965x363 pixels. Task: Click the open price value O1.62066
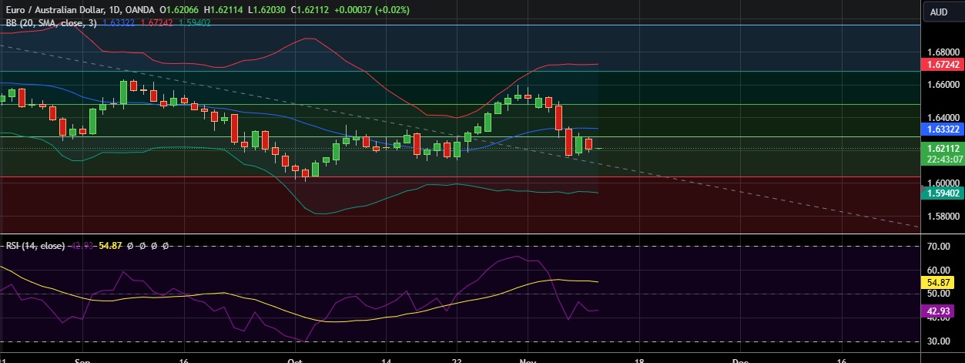pyautogui.click(x=181, y=10)
